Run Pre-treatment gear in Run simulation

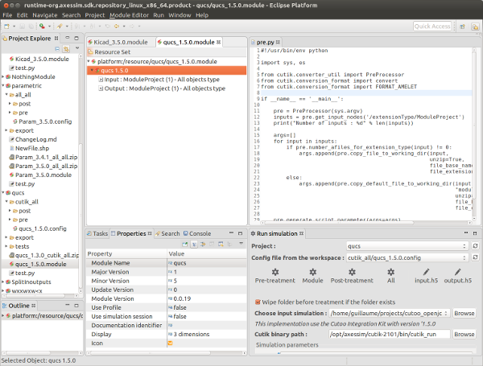(x=275, y=272)
